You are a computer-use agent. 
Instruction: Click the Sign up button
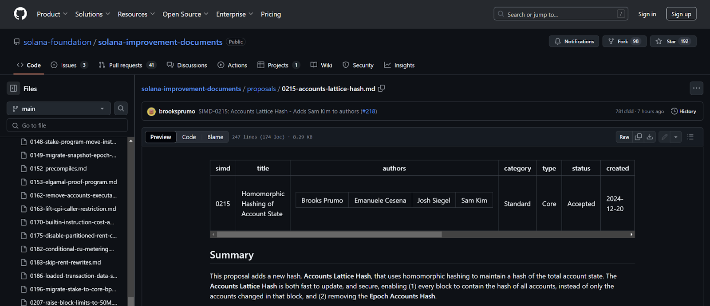click(681, 14)
